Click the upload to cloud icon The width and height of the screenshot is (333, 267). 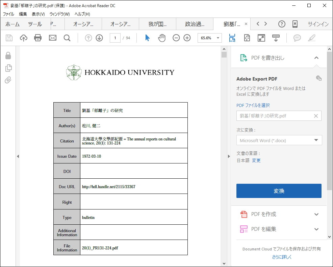tap(24, 38)
